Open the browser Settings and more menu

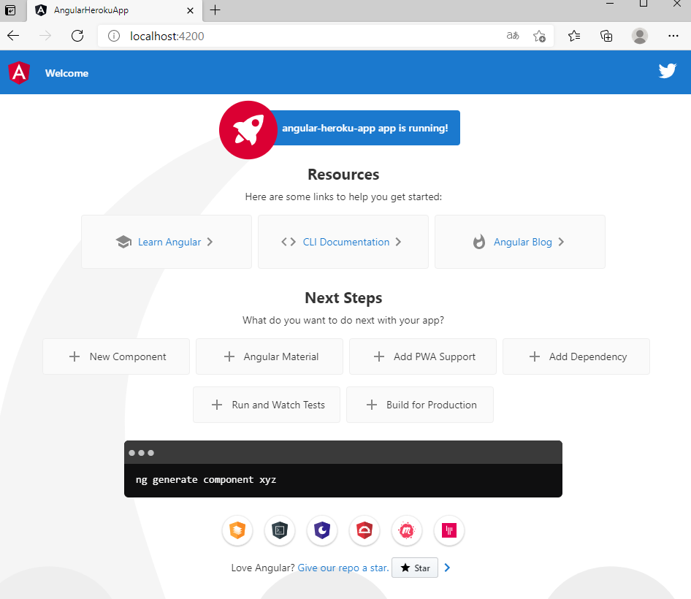(x=673, y=36)
